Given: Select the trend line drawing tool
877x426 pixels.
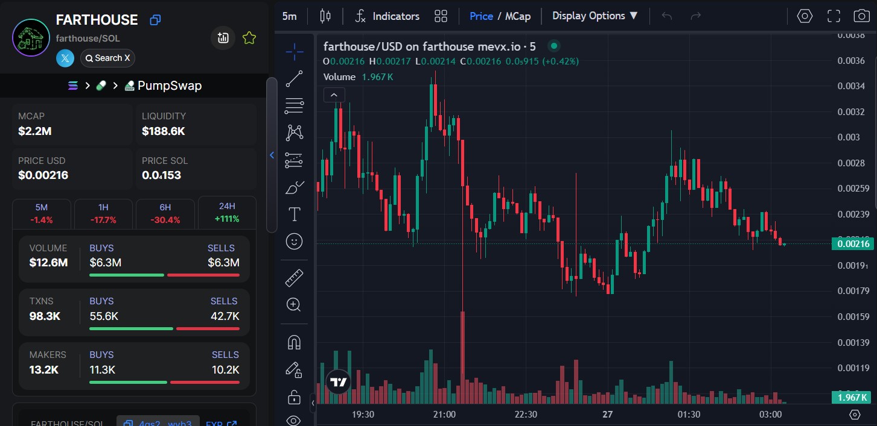Looking at the screenshot, I should [295, 78].
